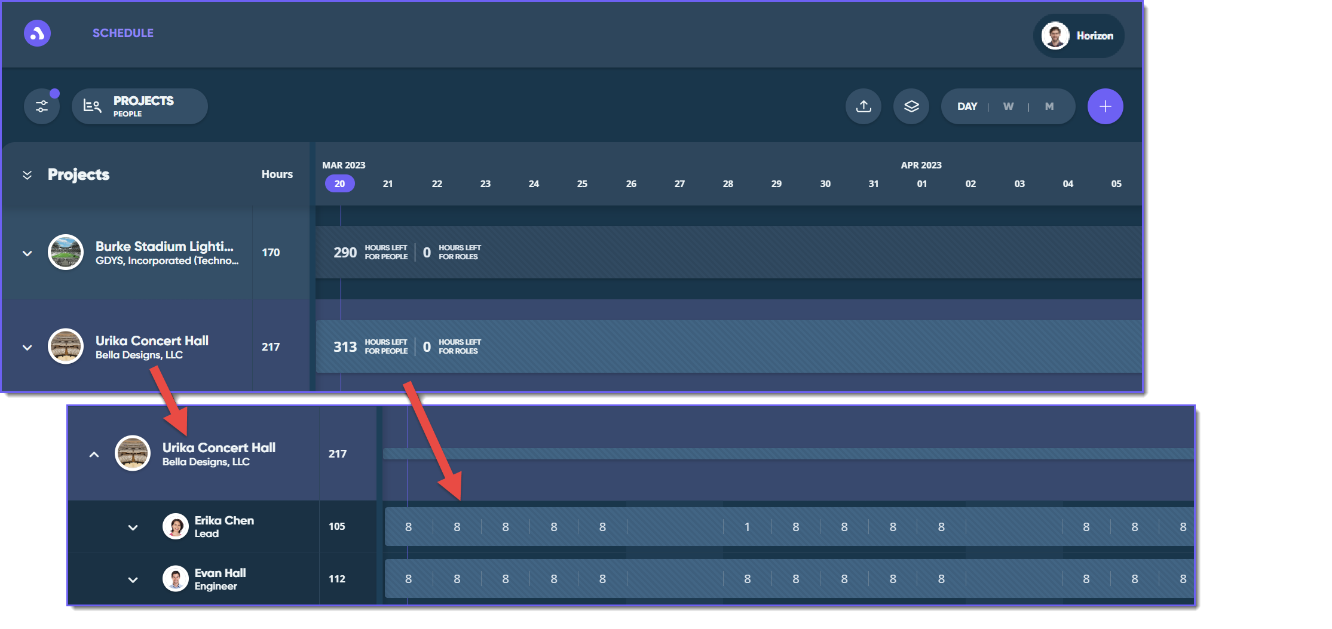Collapse the expanded Urika Concert Hall row
1332x629 pixels.
click(x=94, y=455)
